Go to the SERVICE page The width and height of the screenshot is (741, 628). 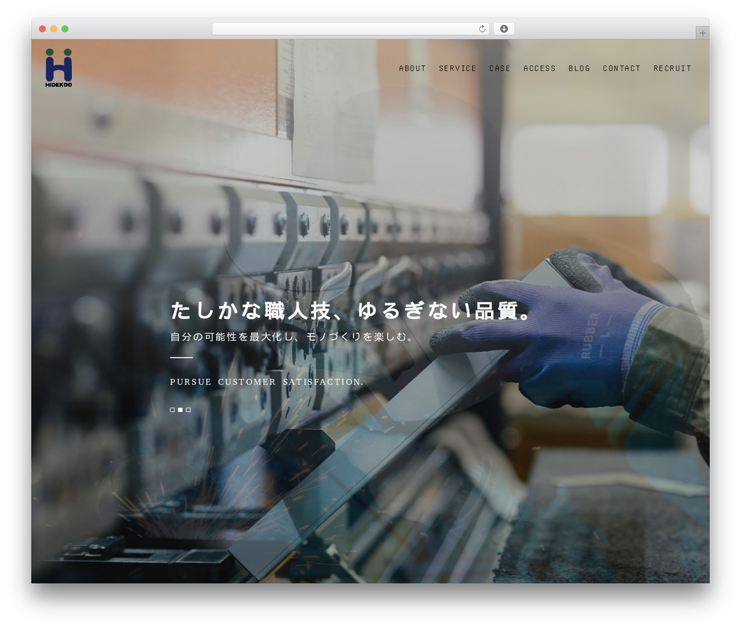(x=457, y=68)
